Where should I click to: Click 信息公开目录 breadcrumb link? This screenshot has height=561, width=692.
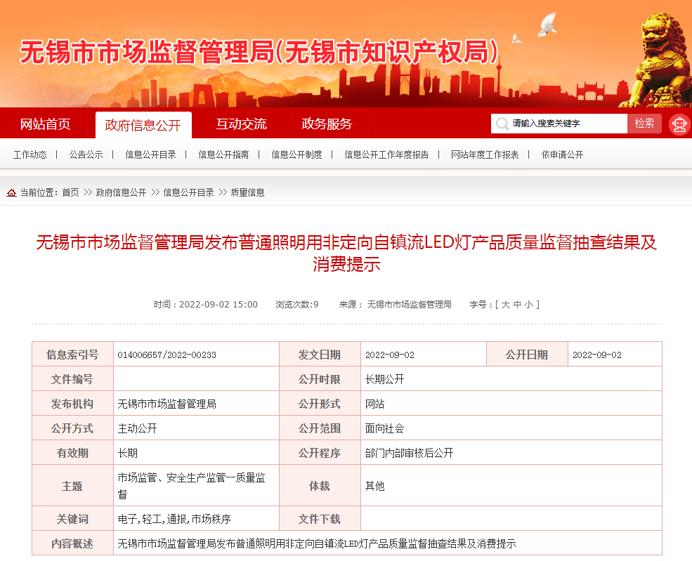coord(188,192)
